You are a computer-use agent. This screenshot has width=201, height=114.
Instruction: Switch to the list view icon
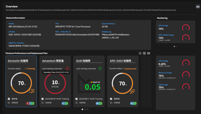(149, 53)
